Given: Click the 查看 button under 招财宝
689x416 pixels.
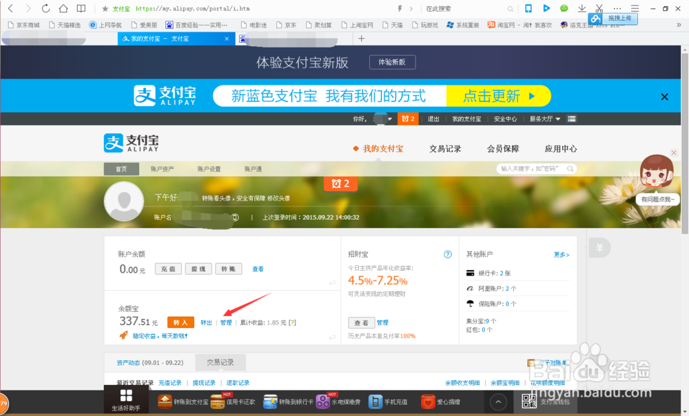Looking at the screenshot, I should tap(362, 322).
